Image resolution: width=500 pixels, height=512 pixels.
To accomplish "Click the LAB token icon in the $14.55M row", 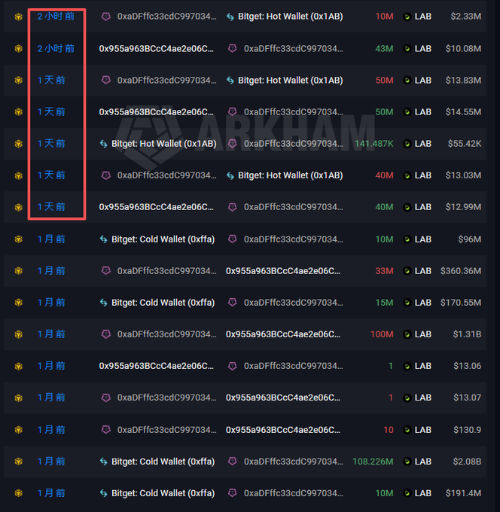I will pos(407,112).
